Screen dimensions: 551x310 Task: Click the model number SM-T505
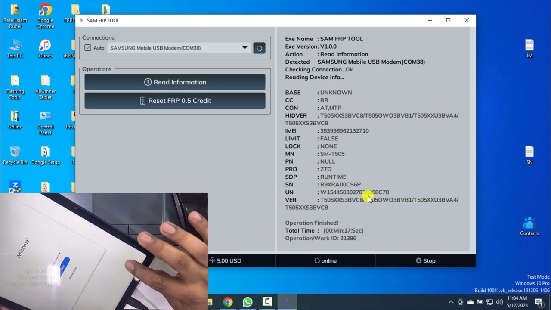click(332, 154)
